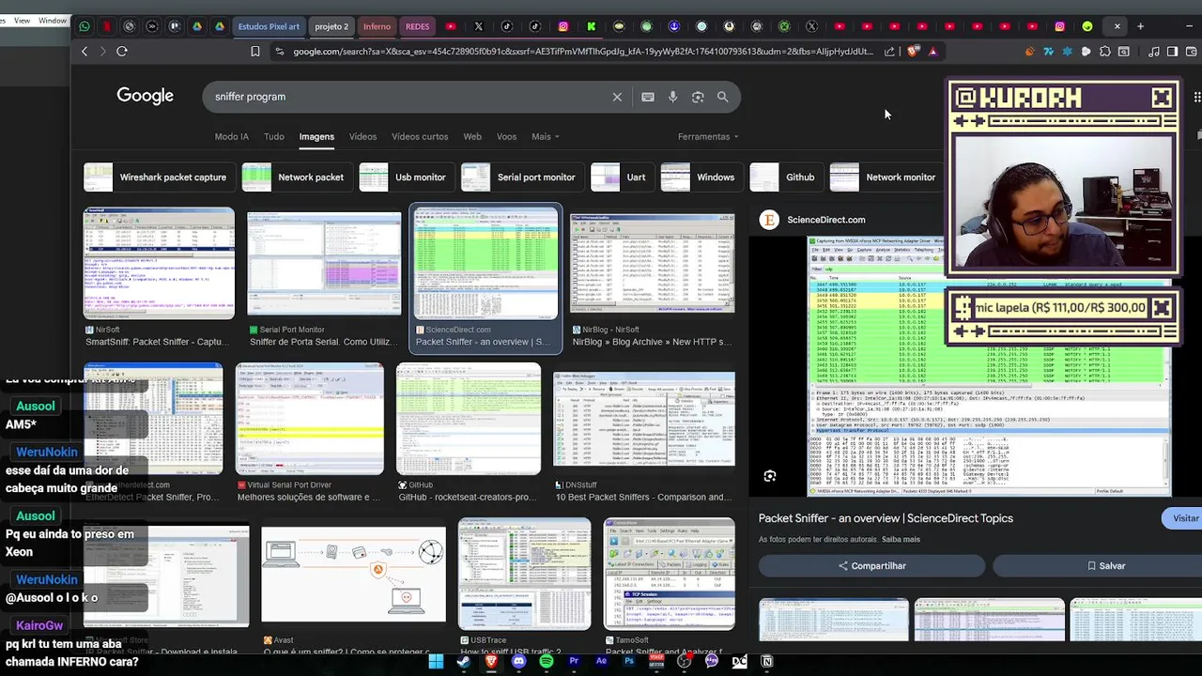The height and width of the screenshot is (676, 1202).
Task: Go back to the previous page
Action: pyautogui.click(x=85, y=52)
